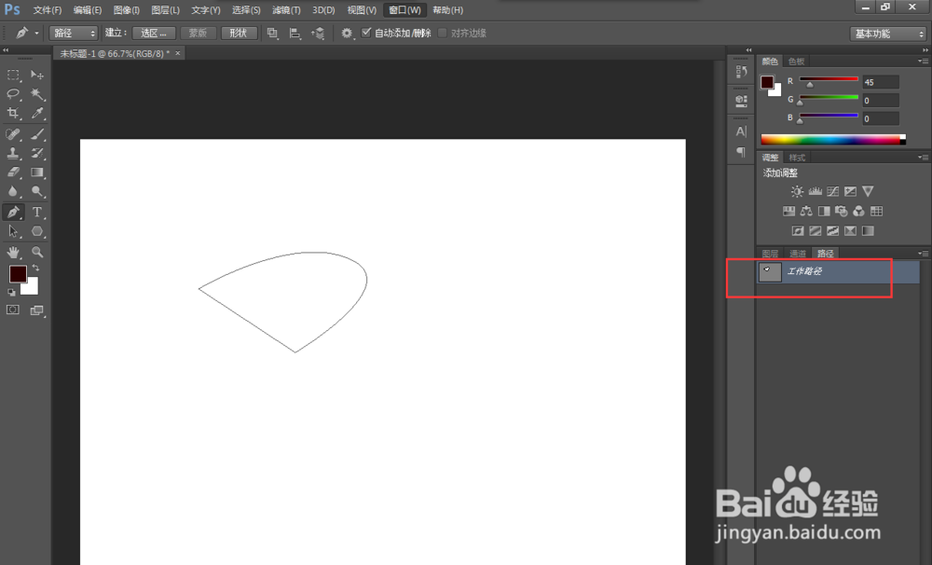
Task: Select the Eyedropper tool
Action: (x=37, y=113)
